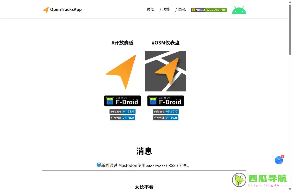Click the Mastodon icon next to 新闻

(x=99, y=165)
